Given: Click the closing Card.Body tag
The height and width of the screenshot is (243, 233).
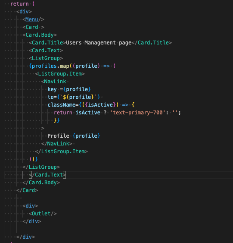Looking at the screenshot, I should click(x=41, y=183).
